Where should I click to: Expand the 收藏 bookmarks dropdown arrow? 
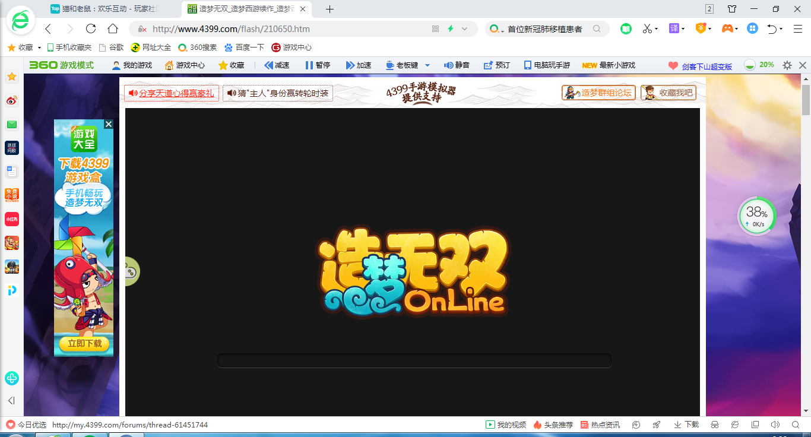pos(39,47)
